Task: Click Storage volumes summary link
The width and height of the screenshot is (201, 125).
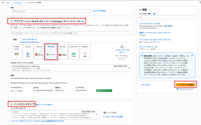Action: 148,47
